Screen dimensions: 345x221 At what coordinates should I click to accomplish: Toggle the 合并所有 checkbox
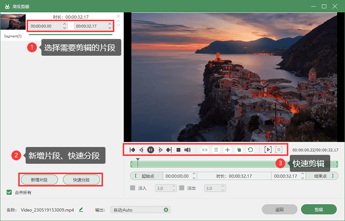pyautogui.click(x=9, y=192)
